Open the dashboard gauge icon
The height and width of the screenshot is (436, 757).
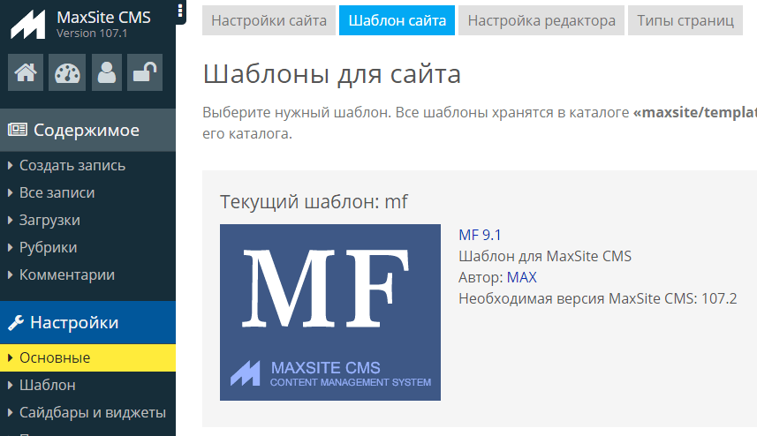click(66, 73)
